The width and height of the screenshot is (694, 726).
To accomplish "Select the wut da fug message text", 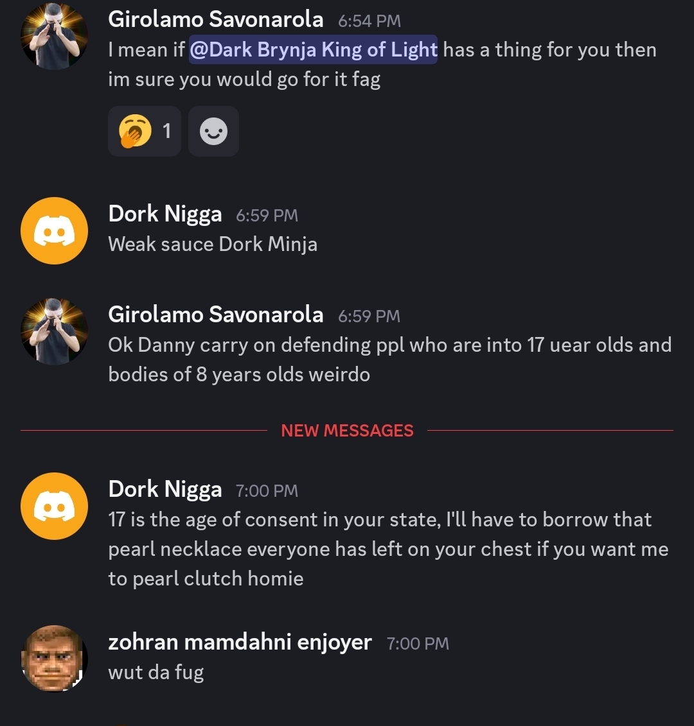I will 156,672.
